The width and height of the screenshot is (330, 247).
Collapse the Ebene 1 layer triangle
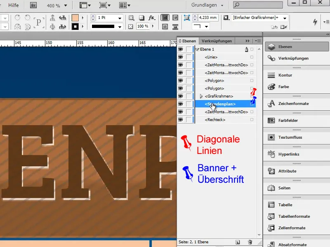(x=197, y=49)
